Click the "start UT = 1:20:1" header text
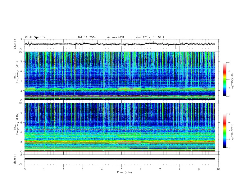 [x=150, y=37]
